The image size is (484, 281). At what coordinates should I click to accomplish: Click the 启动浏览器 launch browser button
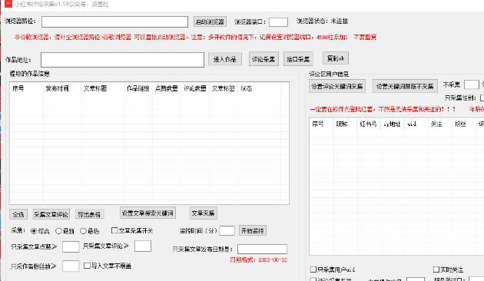click(x=210, y=21)
